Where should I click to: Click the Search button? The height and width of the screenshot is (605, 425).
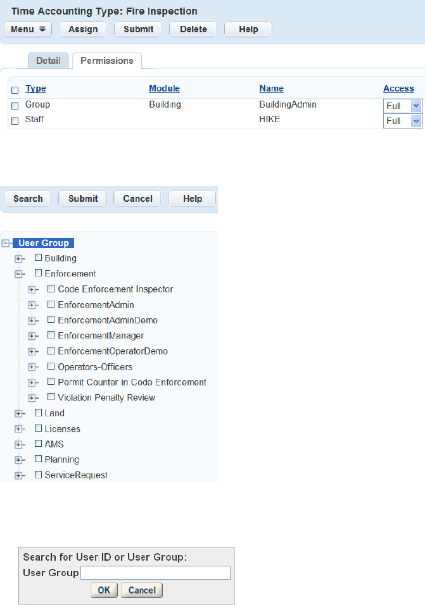[x=28, y=199]
